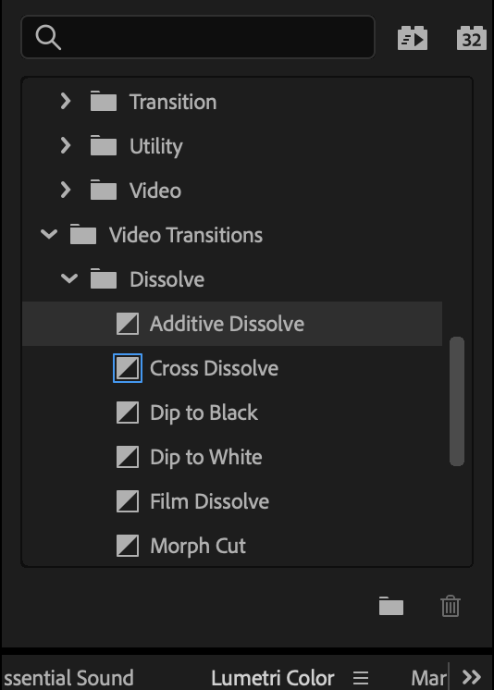This screenshot has height=690, width=494.
Task: Open the Lumetri Color panel menu
Action: point(361,677)
